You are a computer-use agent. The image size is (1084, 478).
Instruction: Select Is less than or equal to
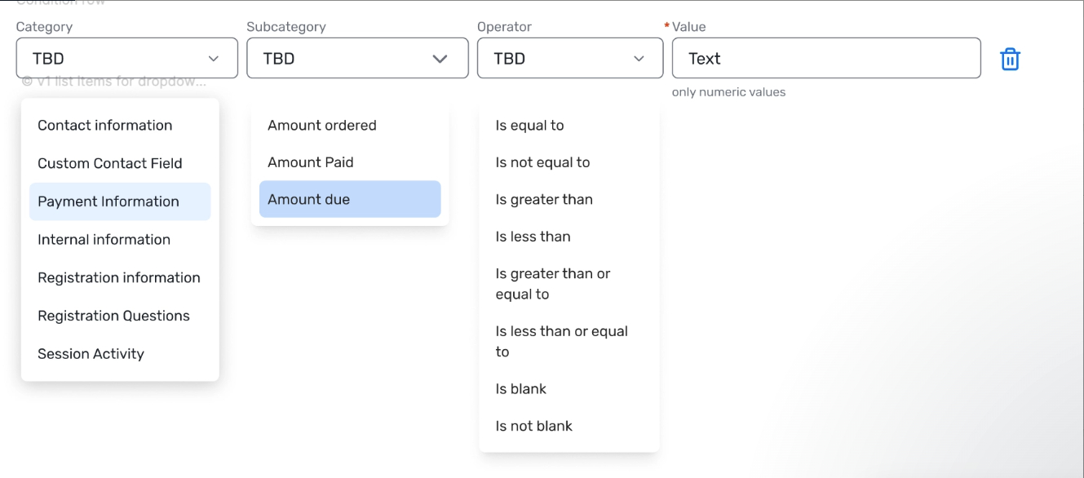coord(561,342)
